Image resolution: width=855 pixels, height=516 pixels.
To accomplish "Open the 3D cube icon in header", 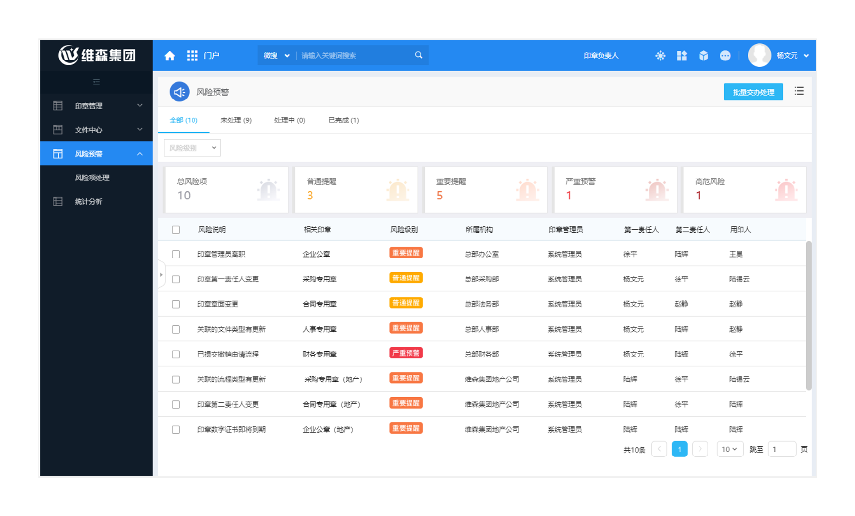I will pyautogui.click(x=703, y=56).
